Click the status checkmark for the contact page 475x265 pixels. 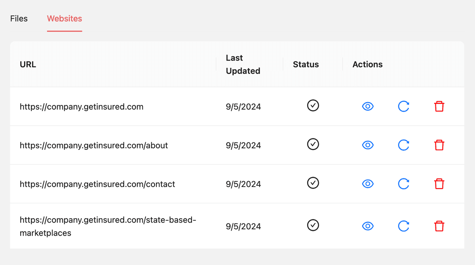tap(313, 183)
